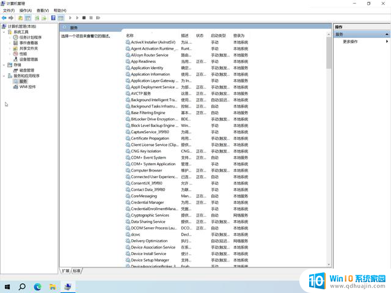Click the services list scrollbar thumb
The height and width of the screenshot is (293, 391).
point(329,53)
